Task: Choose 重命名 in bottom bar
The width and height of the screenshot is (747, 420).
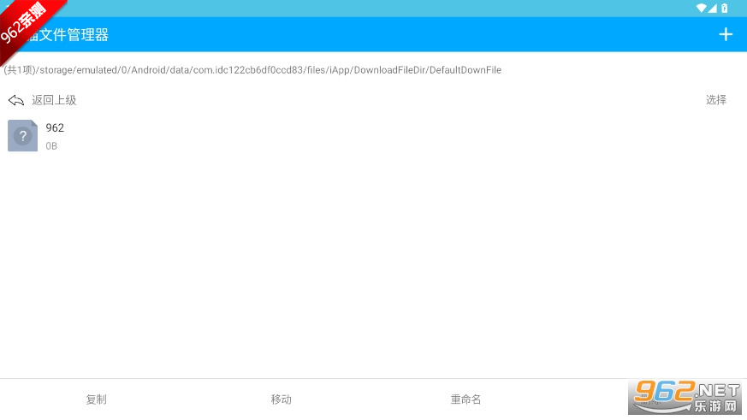Action: [x=466, y=399]
